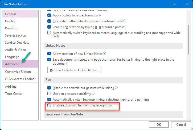
Task: Select the Advanced category
Action: point(20,64)
